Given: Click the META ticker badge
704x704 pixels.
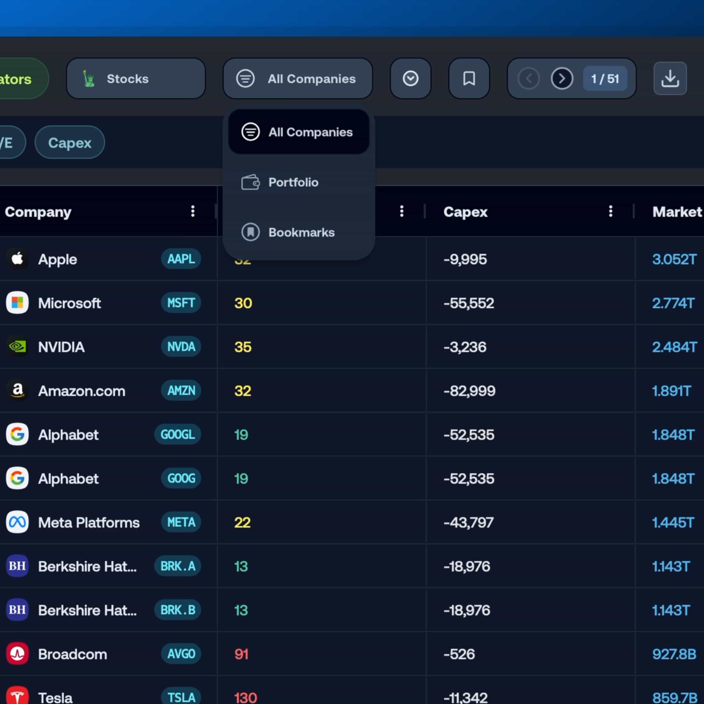Looking at the screenshot, I should pos(181,522).
